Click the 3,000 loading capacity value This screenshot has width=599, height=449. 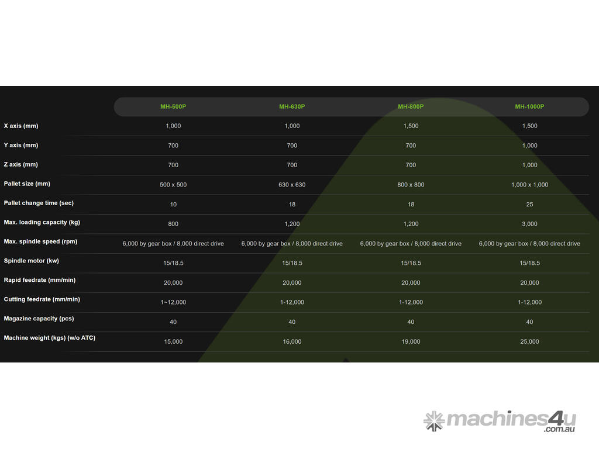(529, 224)
